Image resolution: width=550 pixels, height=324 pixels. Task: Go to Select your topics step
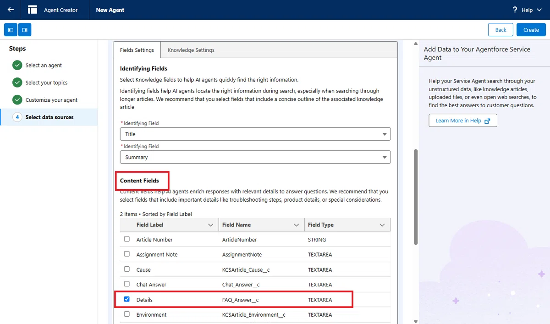46,82
